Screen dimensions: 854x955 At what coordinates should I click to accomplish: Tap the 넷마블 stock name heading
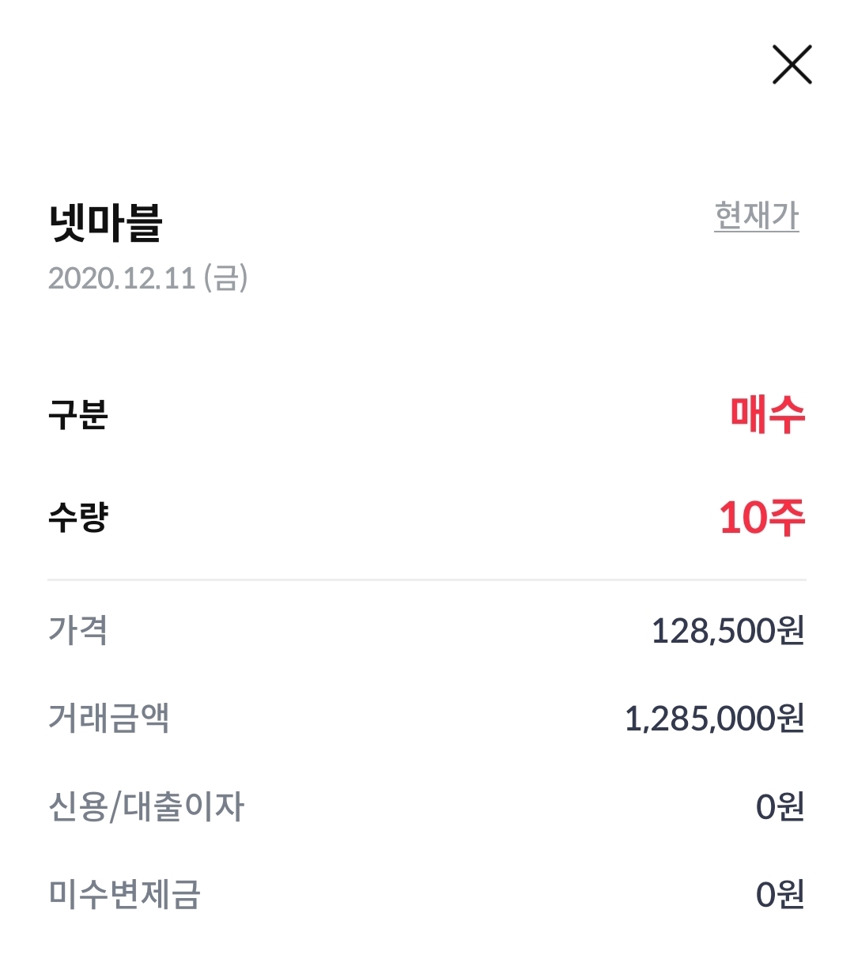click(105, 222)
